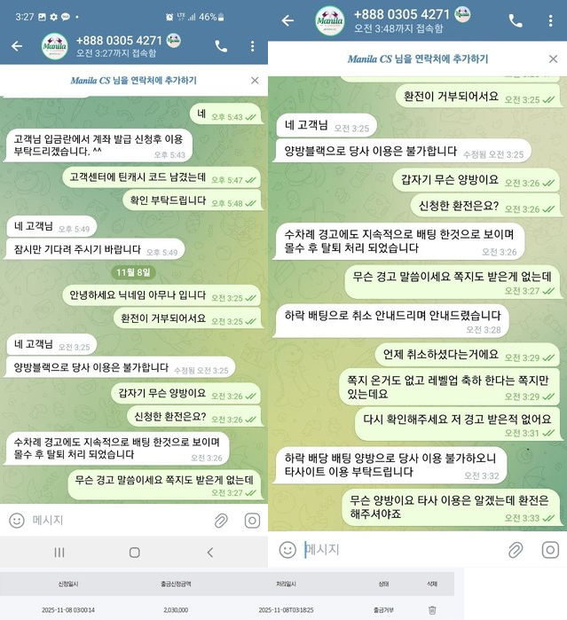Open camera from left message bar
Viewport: 567px width, 620px height.
(252, 521)
